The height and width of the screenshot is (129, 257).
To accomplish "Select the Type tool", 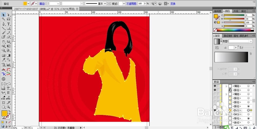I will (8, 24).
